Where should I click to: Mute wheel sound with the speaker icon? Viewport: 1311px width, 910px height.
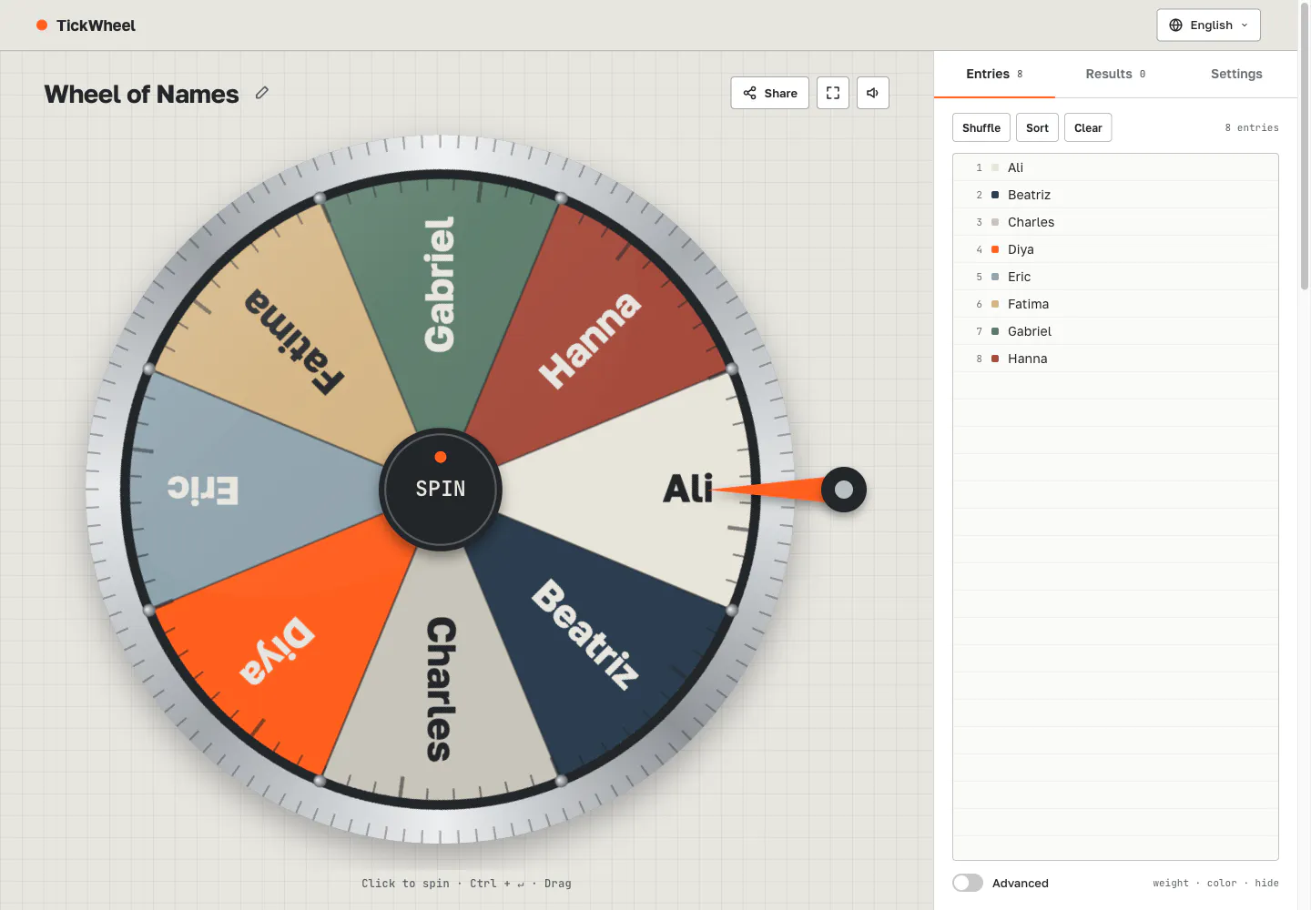[x=873, y=93]
